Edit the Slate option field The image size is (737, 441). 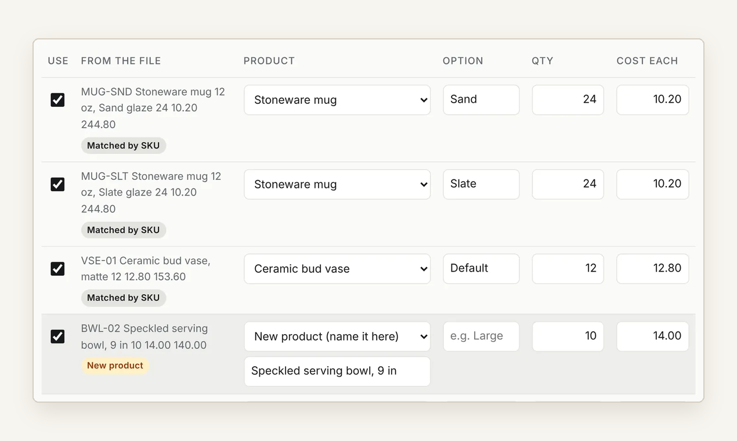coord(481,185)
